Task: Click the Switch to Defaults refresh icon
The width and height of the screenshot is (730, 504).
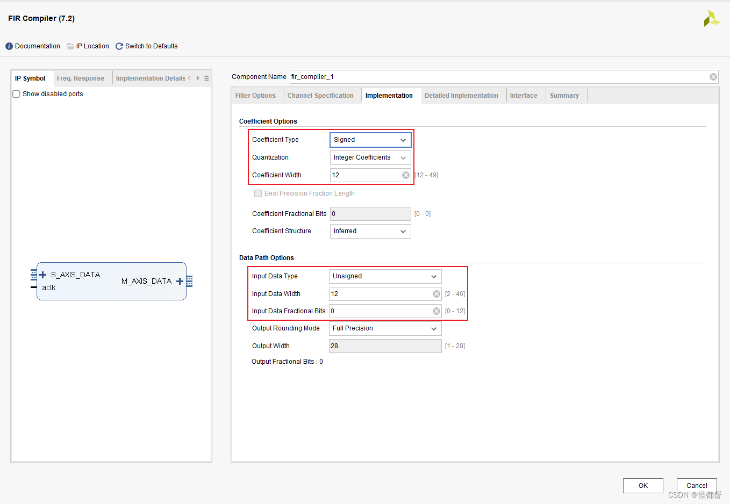Action: click(119, 46)
